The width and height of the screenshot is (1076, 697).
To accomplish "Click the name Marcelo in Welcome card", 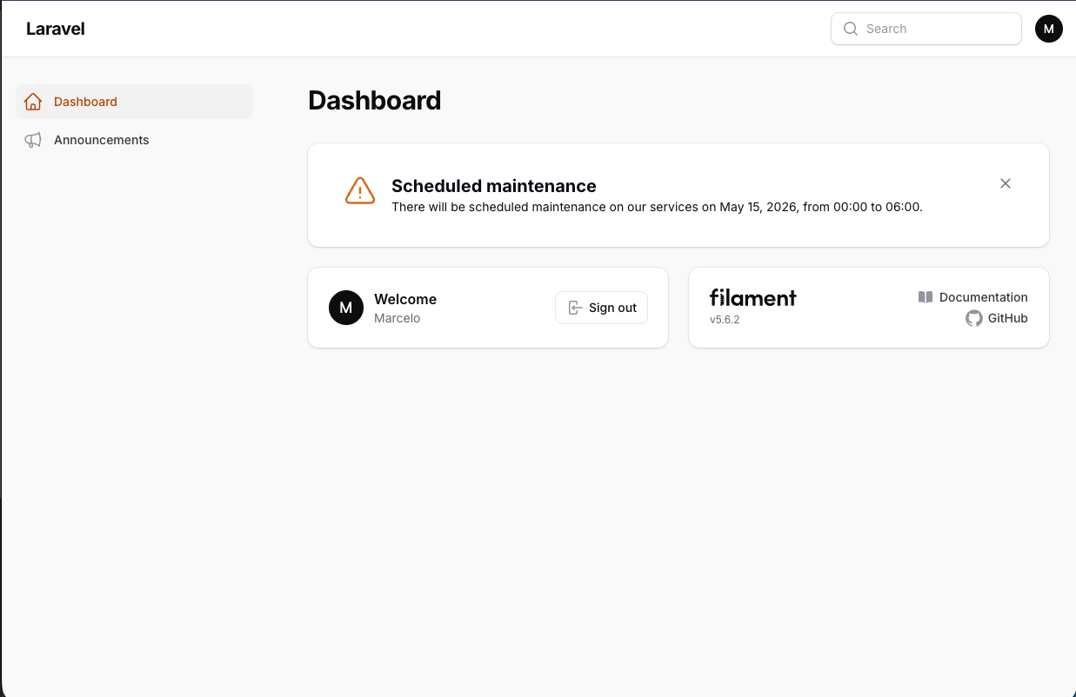I will click(398, 318).
